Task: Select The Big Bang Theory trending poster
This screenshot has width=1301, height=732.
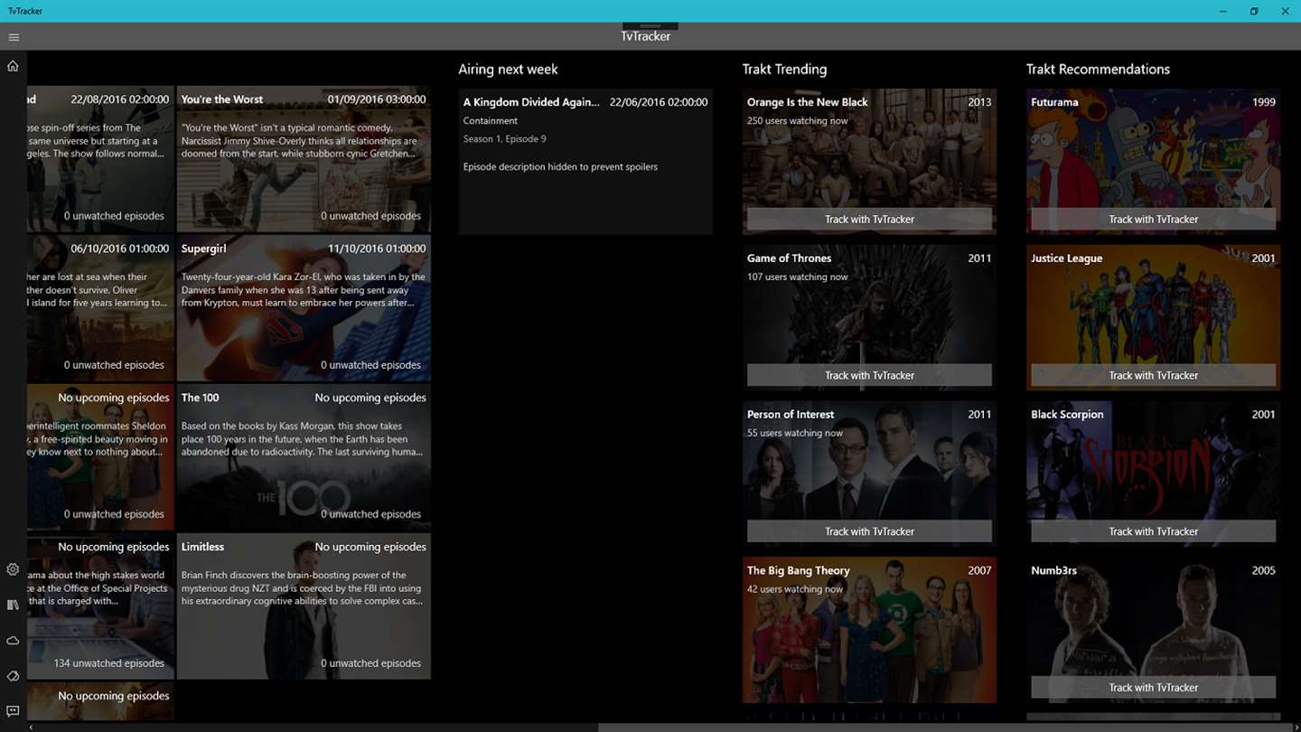Action: click(x=869, y=630)
